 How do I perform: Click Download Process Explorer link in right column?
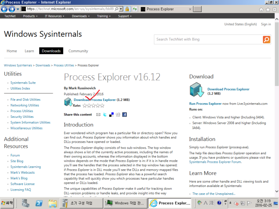tap(228, 89)
